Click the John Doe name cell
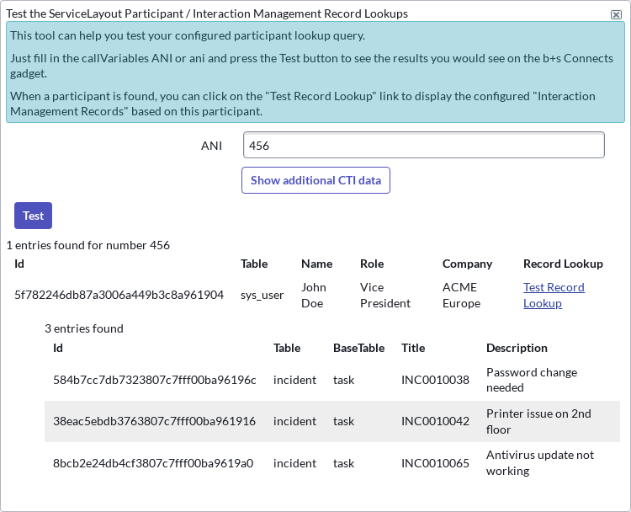Screen dimensions: 631x512 [314, 295]
